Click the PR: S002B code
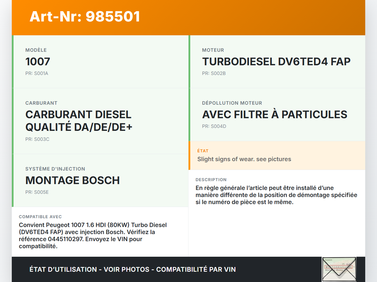Image resolution: width=377 pixels, height=282 pixels. point(214,74)
